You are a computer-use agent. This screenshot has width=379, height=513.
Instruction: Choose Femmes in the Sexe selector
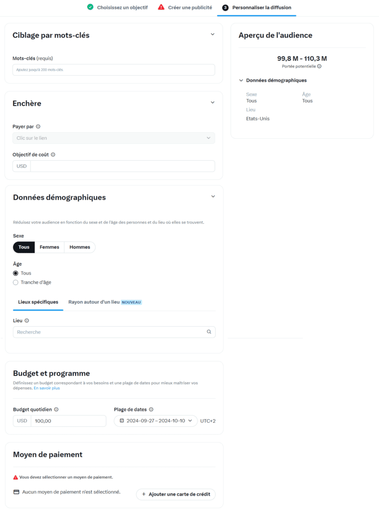coord(50,247)
